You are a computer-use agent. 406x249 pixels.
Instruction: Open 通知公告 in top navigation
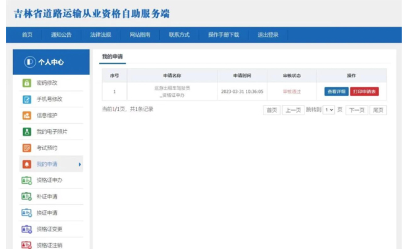pyautogui.click(x=61, y=35)
